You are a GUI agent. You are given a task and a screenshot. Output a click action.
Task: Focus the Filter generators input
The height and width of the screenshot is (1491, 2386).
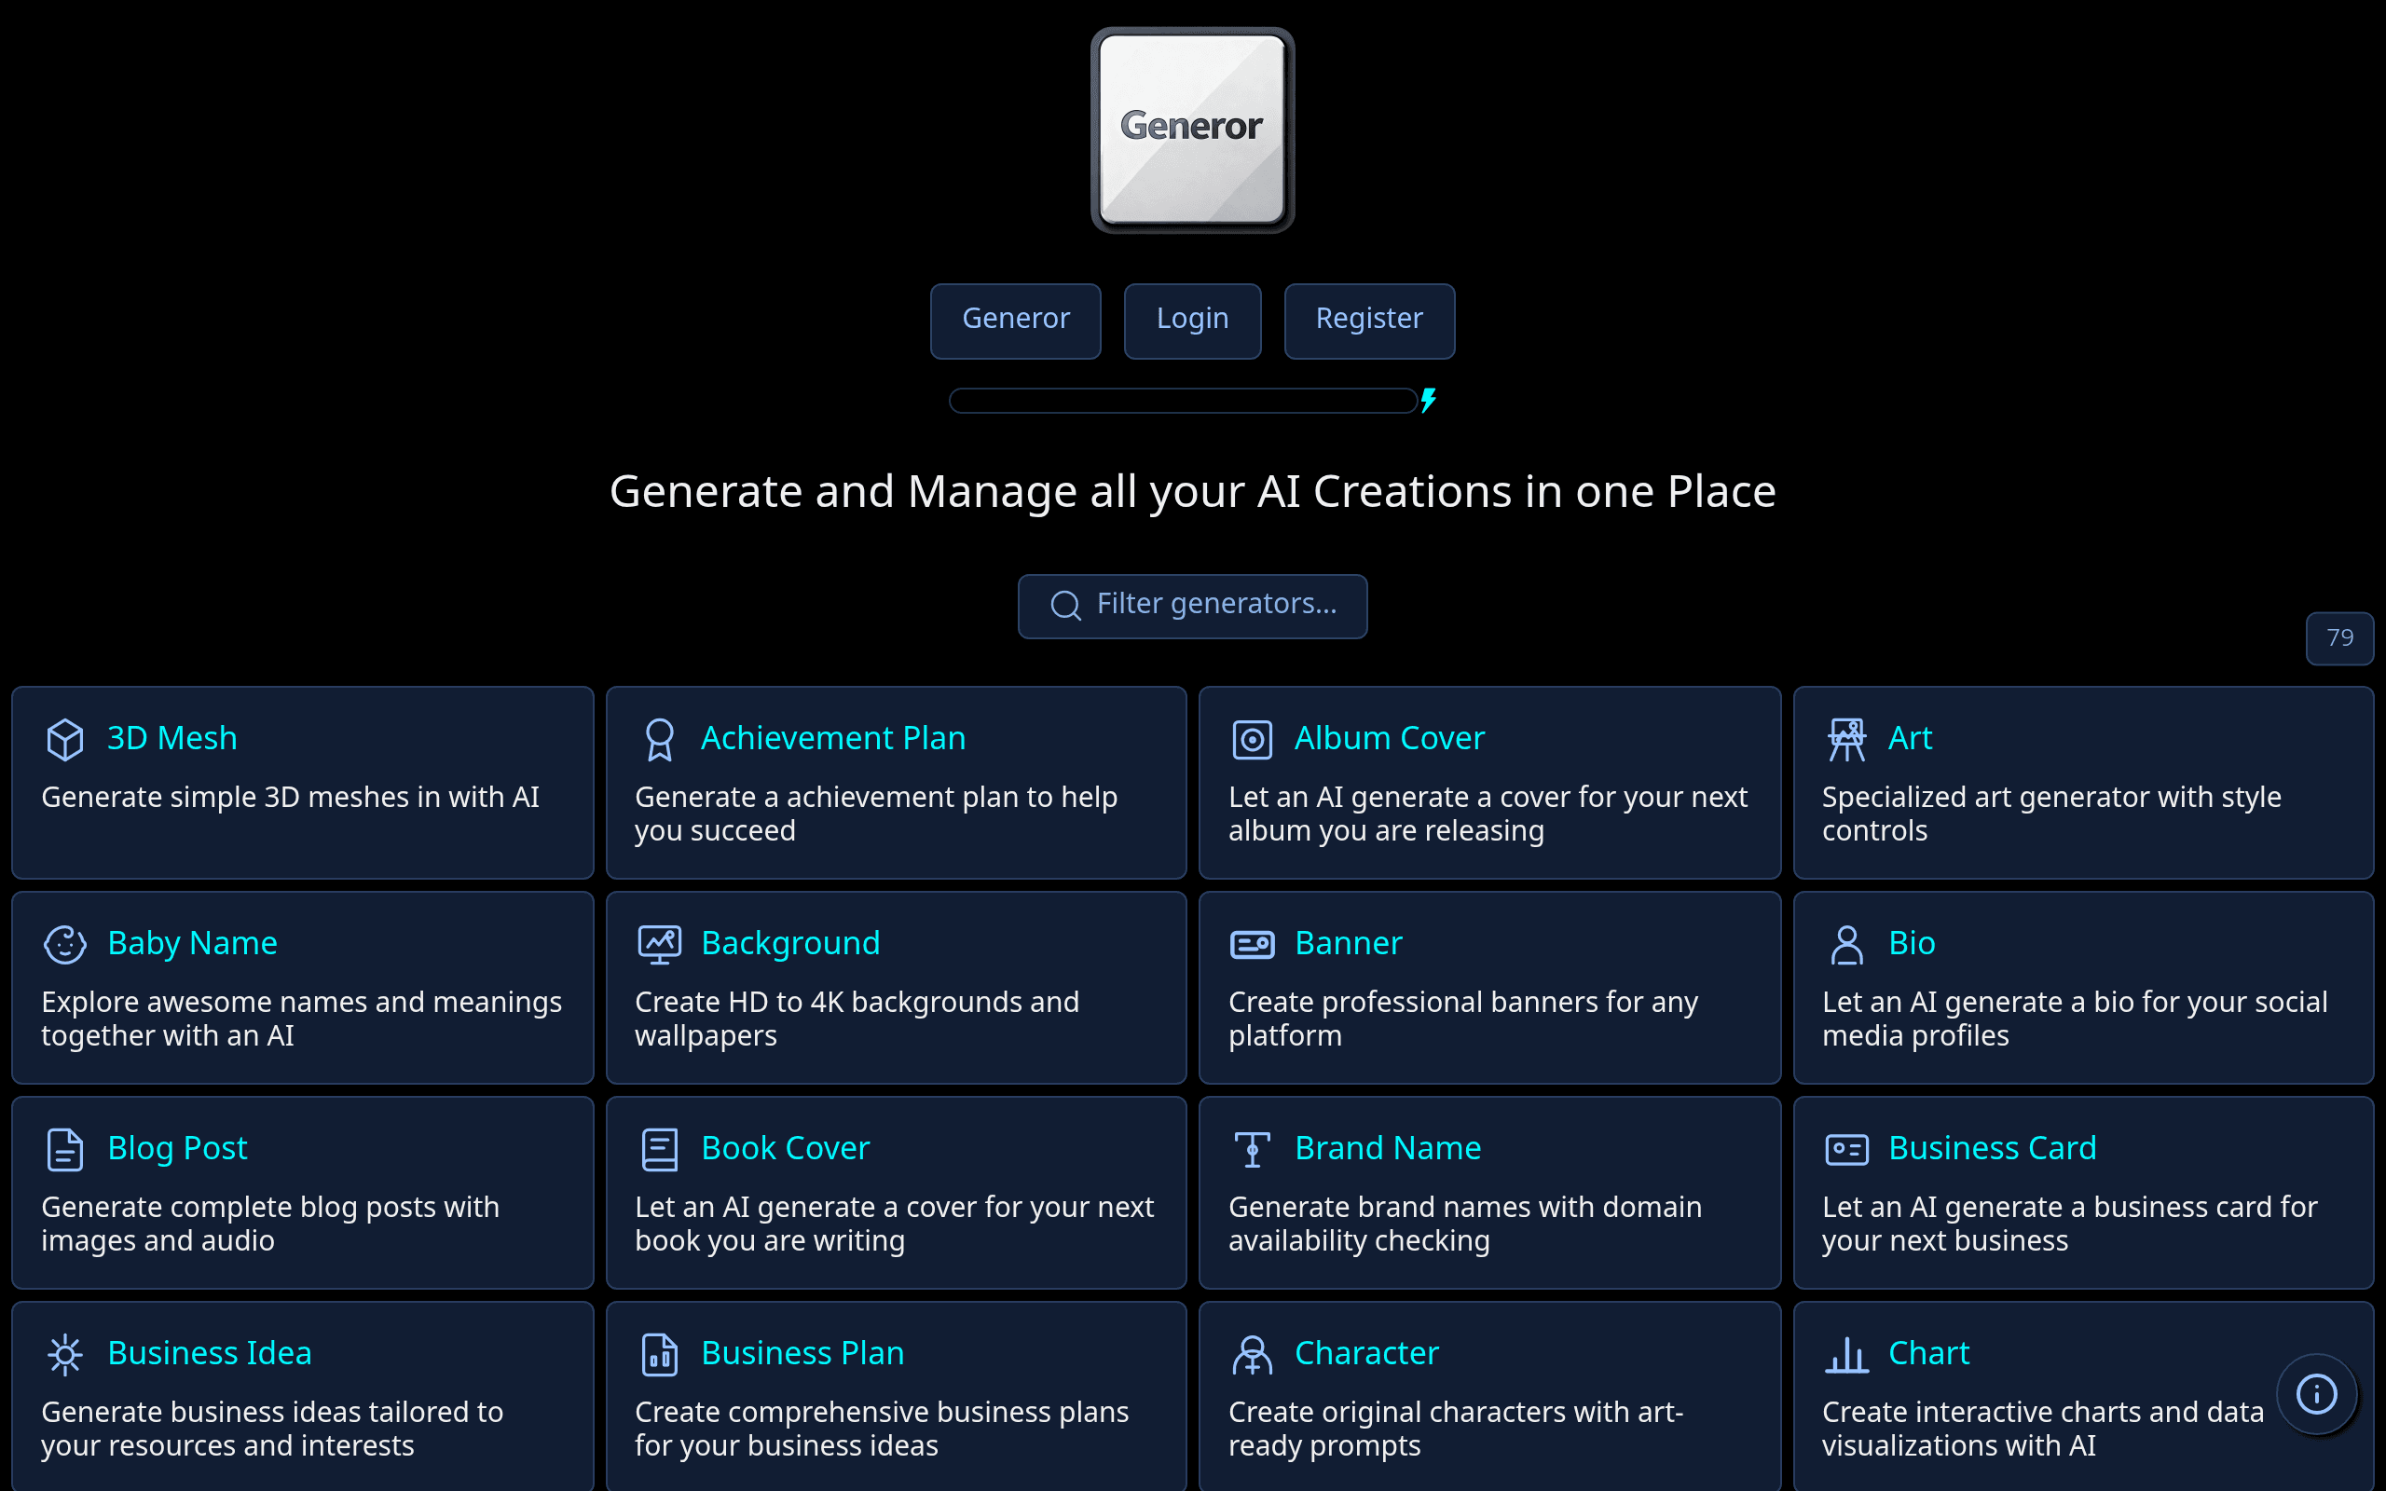(x=1192, y=606)
